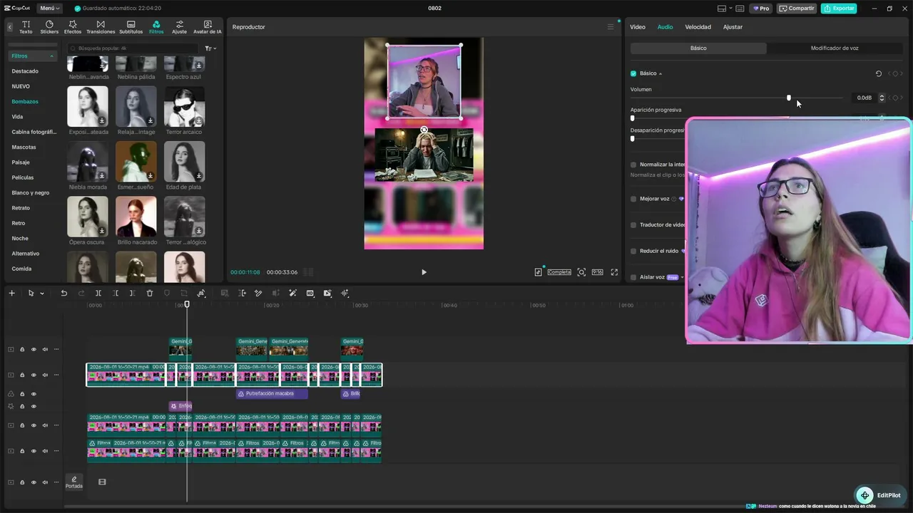Select the Putrefacción macabra filter clip
913x513 pixels.
272,394
